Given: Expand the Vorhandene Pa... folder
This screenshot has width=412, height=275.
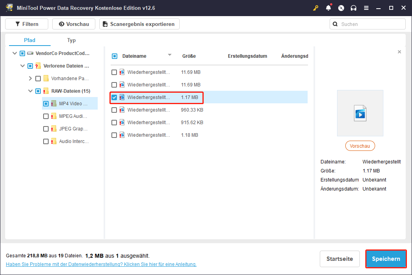Looking at the screenshot, I should pyautogui.click(x=30, y=79).
